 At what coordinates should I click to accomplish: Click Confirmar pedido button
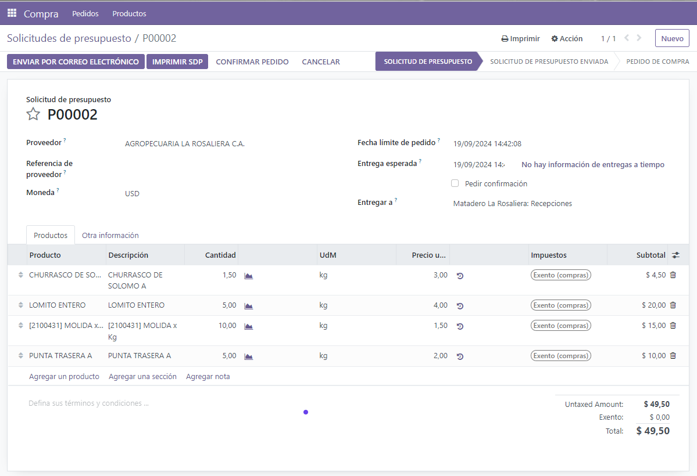coord(252,62)
